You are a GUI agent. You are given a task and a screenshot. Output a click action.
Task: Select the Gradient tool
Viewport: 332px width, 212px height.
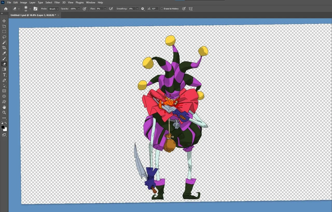tap(4, 69)
